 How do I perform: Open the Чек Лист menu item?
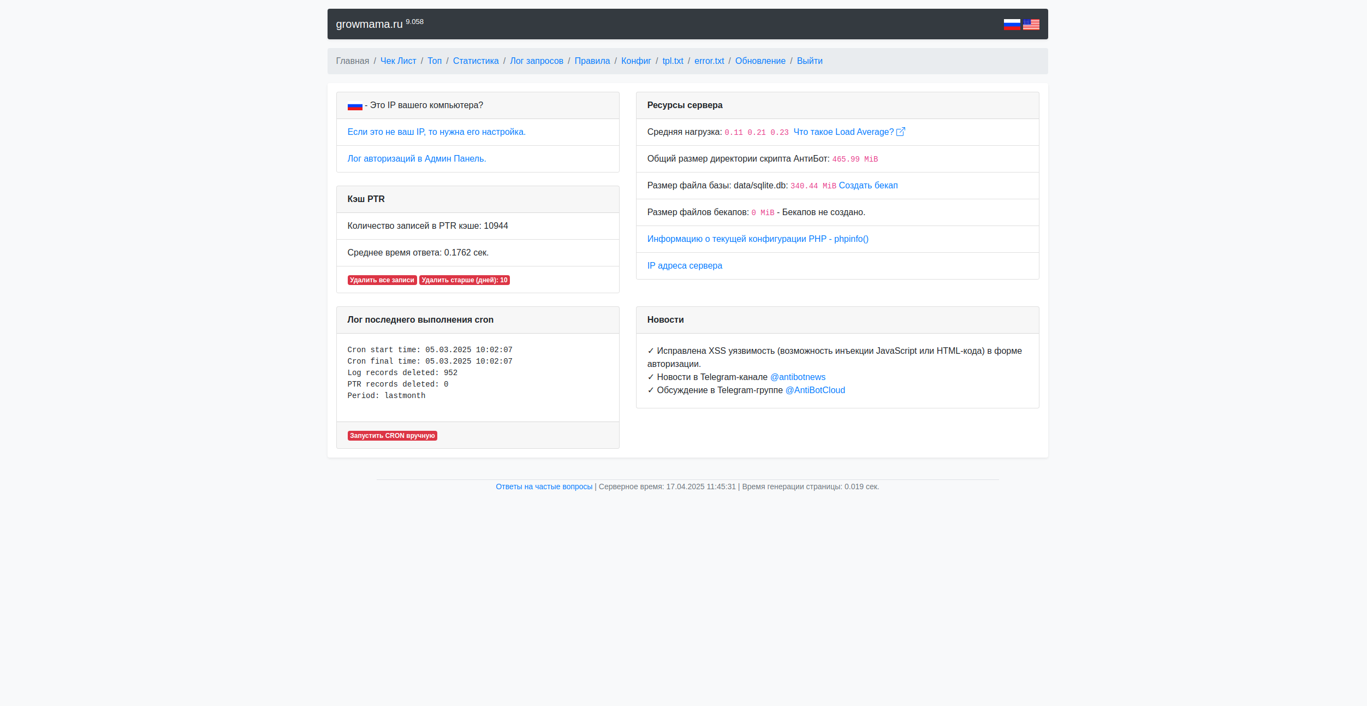[398, 61]
